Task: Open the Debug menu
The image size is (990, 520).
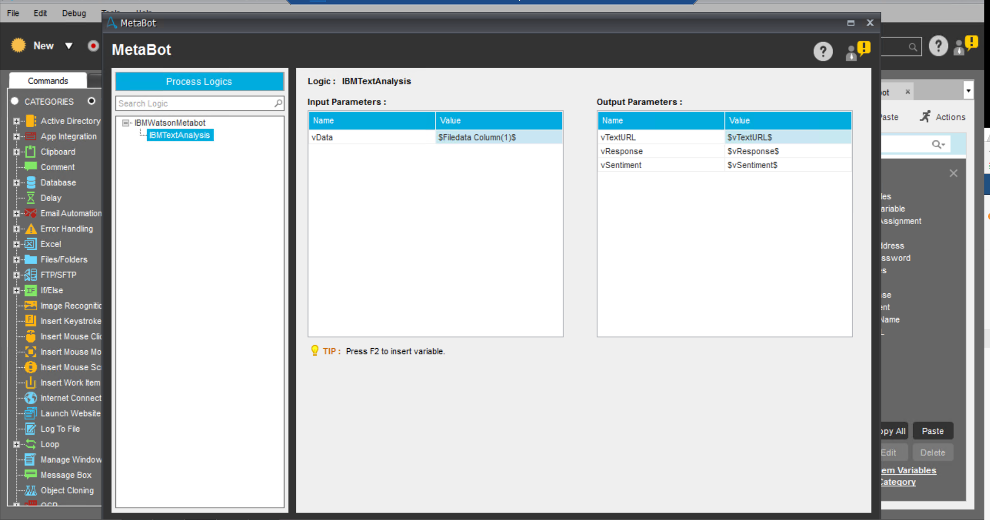Action: [74, 13]
